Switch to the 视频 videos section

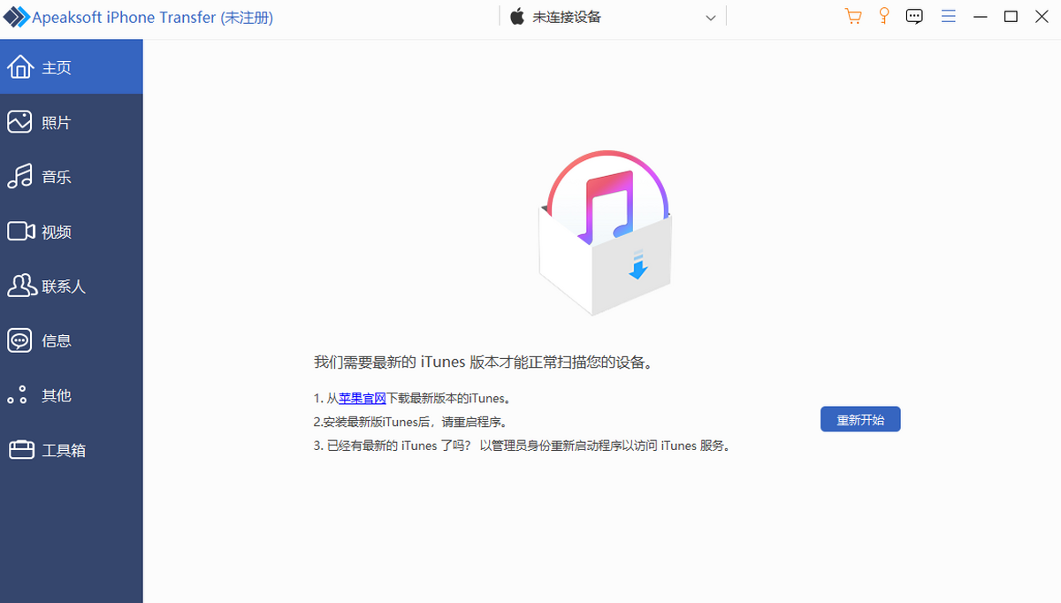[x=72, y=232]
